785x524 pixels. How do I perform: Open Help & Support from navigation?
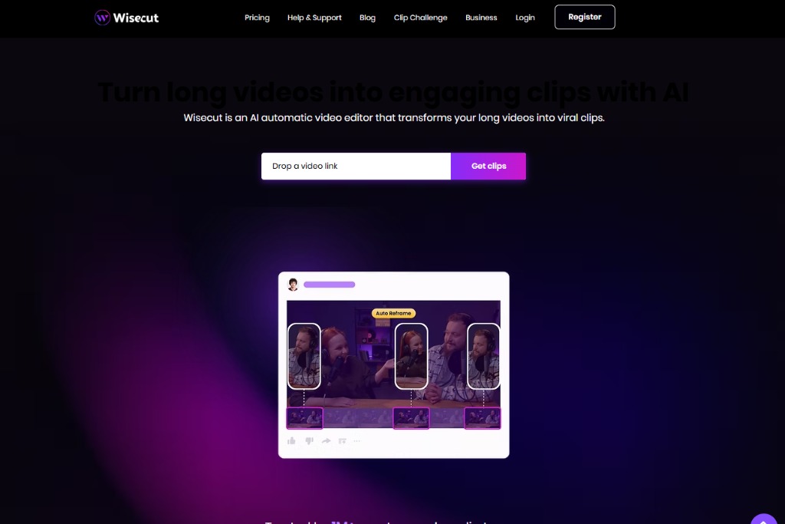[314, 18]
